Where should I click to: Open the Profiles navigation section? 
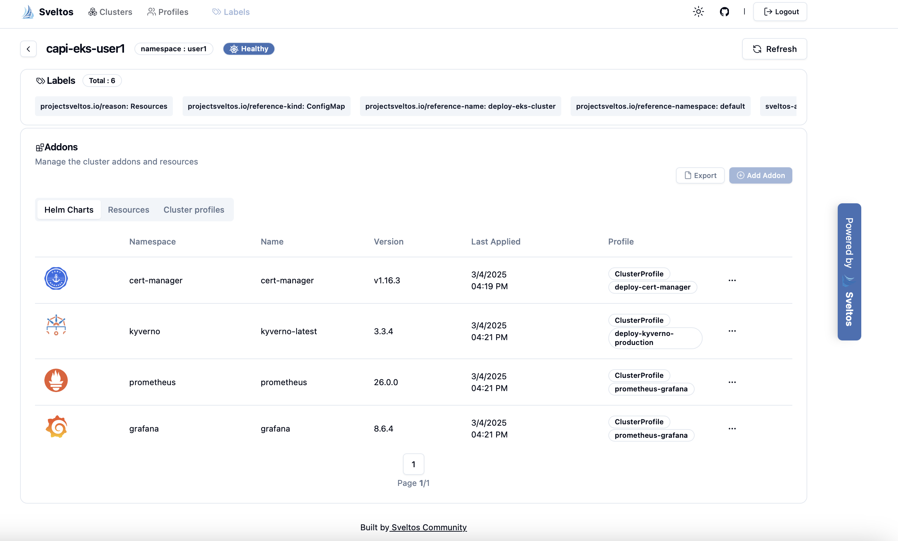click(167, 12)
